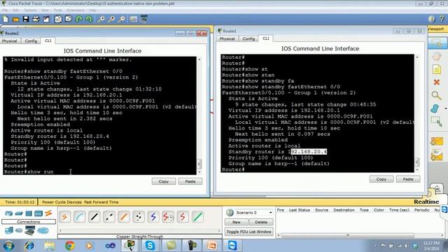Viewport: 448px width, 252px height.
Task: Pick the orange Fiber cable
Action: pyautogui.click(x=124, y=217)
